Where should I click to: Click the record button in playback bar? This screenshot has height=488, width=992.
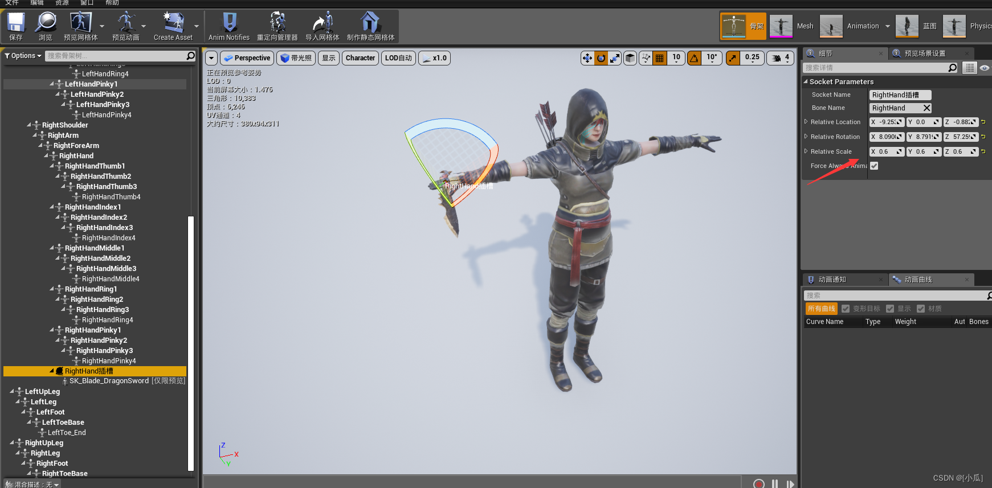(759, 483)
